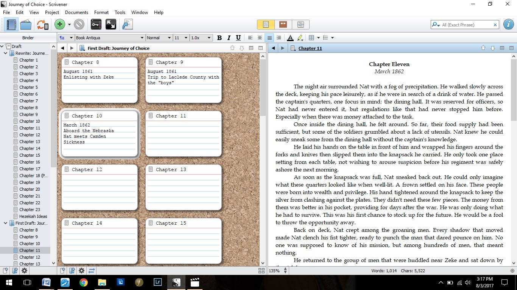The image size is (517, 290).
Task: Open the line spacing 1.0x dropdown
Action: click(x=209, y=38)
